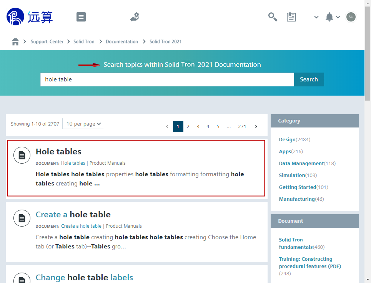Viewport: 371px width, 283px height.
Task: Filter by Design category
Action: (x=287, y=140)
